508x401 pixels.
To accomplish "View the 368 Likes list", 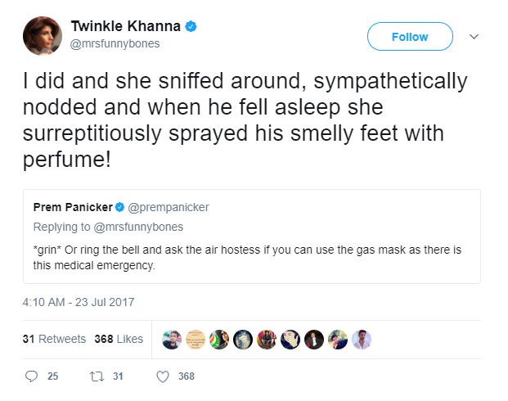I will coord(119,339).
